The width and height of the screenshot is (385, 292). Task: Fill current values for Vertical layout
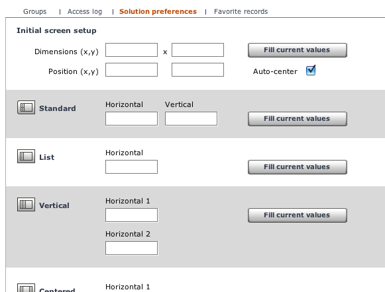click(x=298, y=215)
